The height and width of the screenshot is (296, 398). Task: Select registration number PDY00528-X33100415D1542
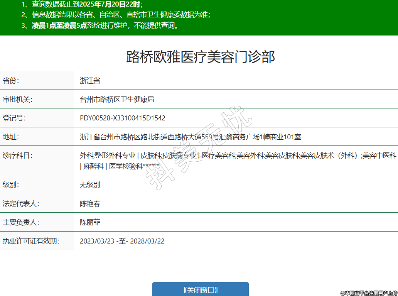pyautogui.click(x=123, y=118)
